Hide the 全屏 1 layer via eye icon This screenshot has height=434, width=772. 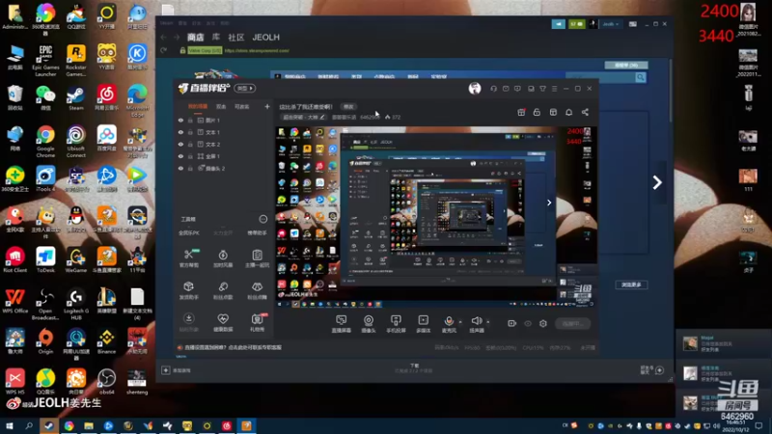tap(180, 156)
